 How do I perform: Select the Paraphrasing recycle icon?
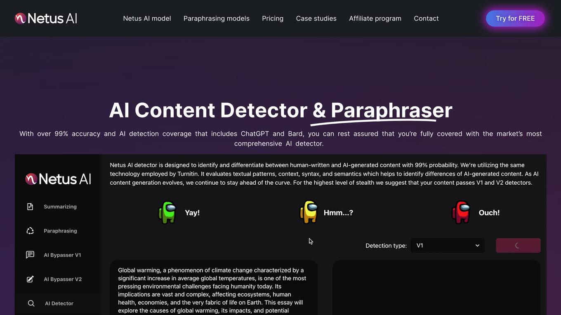click(x=30, y=231)
